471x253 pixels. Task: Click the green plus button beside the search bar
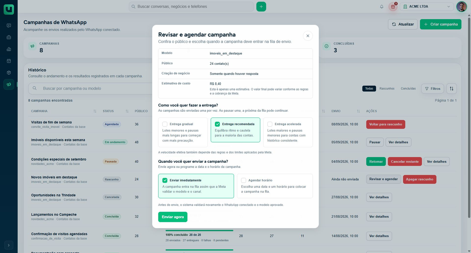click(261, 6)
